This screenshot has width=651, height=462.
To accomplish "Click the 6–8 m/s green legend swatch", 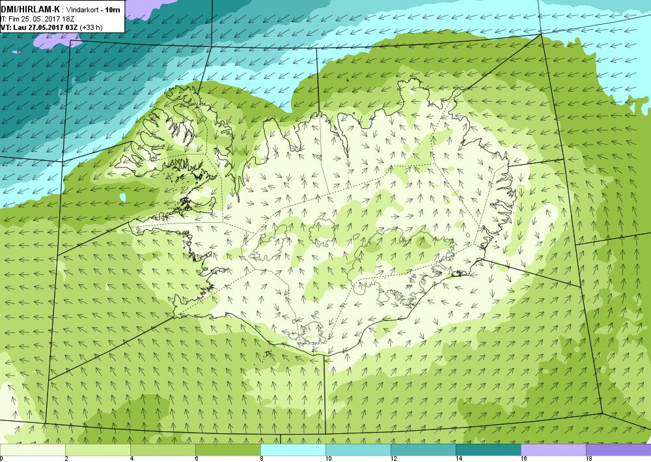I will coord(228,450).
